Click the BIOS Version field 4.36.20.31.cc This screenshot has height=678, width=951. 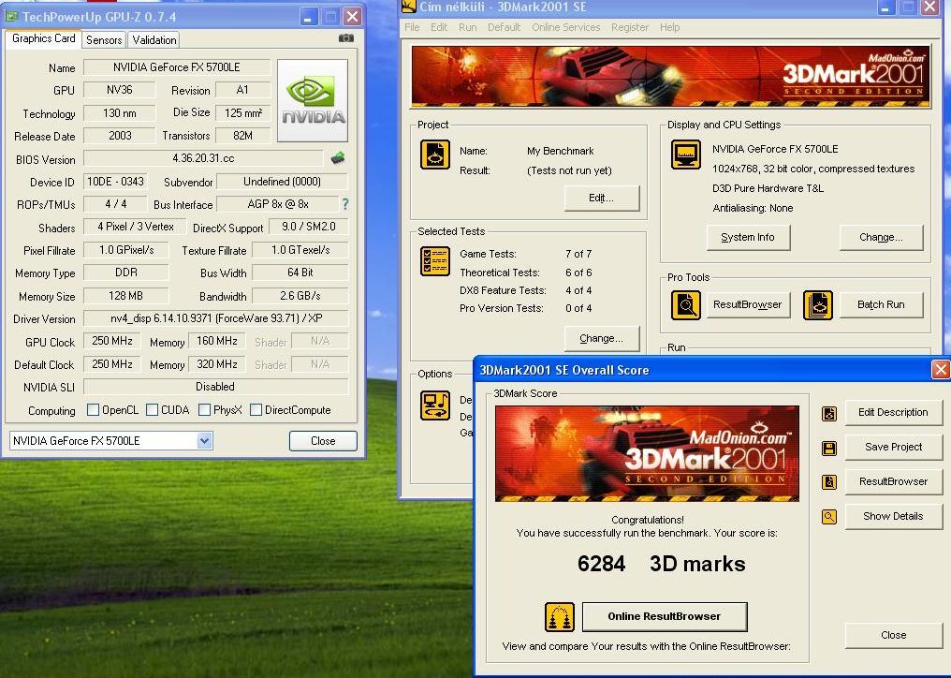tap(203, 158)
